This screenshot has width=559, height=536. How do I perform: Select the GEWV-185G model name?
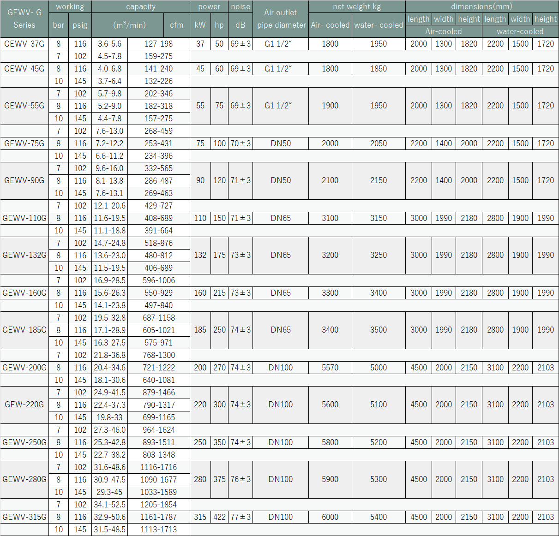coord(24,330)
